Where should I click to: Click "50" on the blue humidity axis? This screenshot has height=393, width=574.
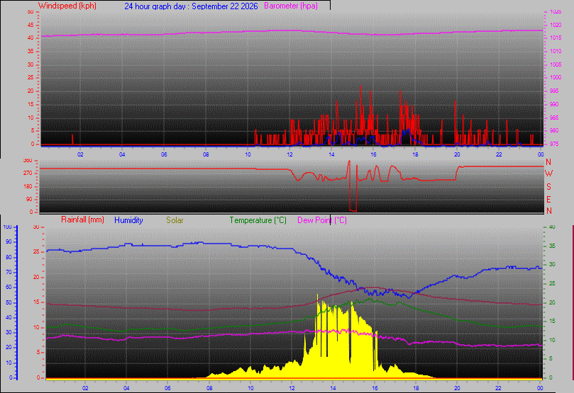coord(9,302)
